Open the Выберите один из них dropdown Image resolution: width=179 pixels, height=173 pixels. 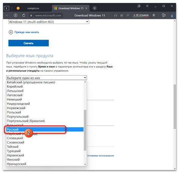pyautogui.click(x=46, y=78)
